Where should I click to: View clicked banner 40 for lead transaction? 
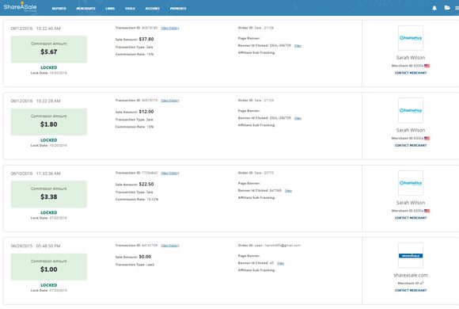(x=280, y=263)
